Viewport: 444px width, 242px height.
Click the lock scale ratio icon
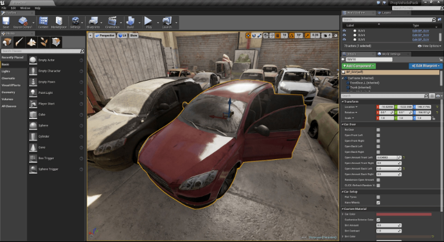(x=434, y=118)
